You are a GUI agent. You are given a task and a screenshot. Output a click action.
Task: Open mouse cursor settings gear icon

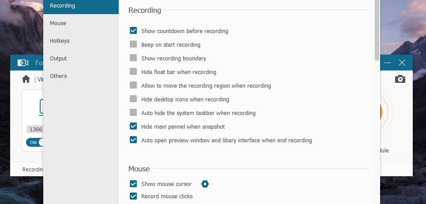pos(205,184)
